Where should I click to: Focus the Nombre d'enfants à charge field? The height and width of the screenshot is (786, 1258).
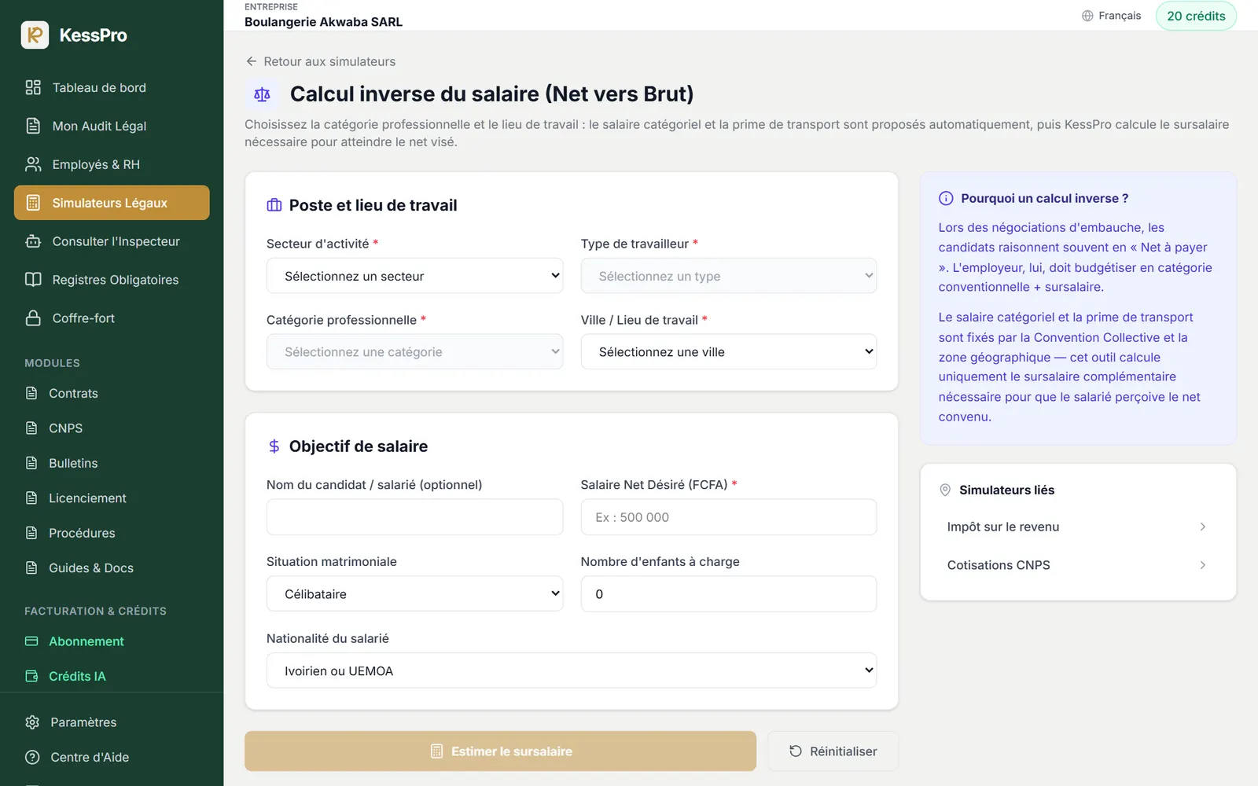tap(728, 594)
